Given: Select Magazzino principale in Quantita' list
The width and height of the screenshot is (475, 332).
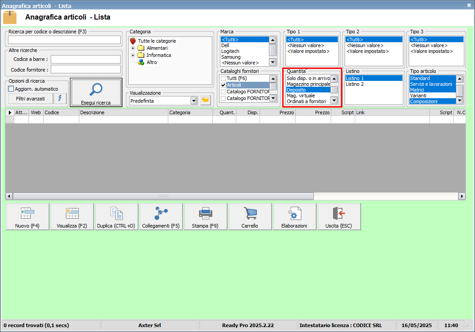Looking at the screenshot, I should (x=309, y=84).
